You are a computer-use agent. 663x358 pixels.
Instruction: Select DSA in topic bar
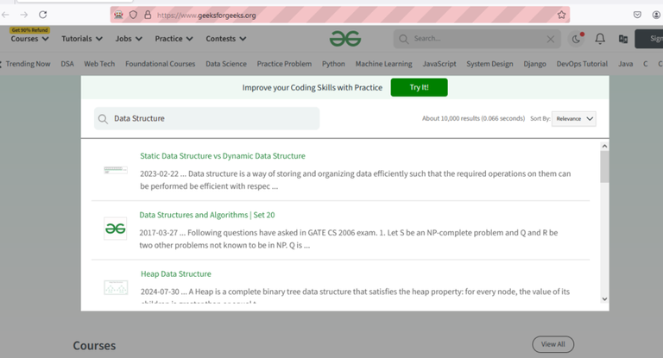67,64
